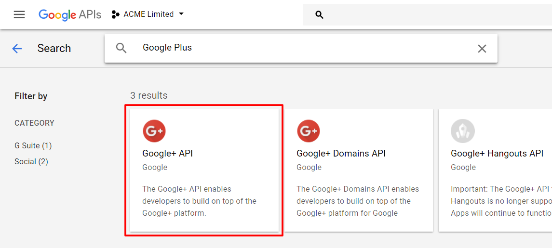The width and height of the screenshot is (552, 248).
Task: Click the top bar search magnifier icon
Action: point(319,15)
